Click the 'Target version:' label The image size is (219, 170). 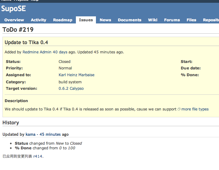(22, 89)
